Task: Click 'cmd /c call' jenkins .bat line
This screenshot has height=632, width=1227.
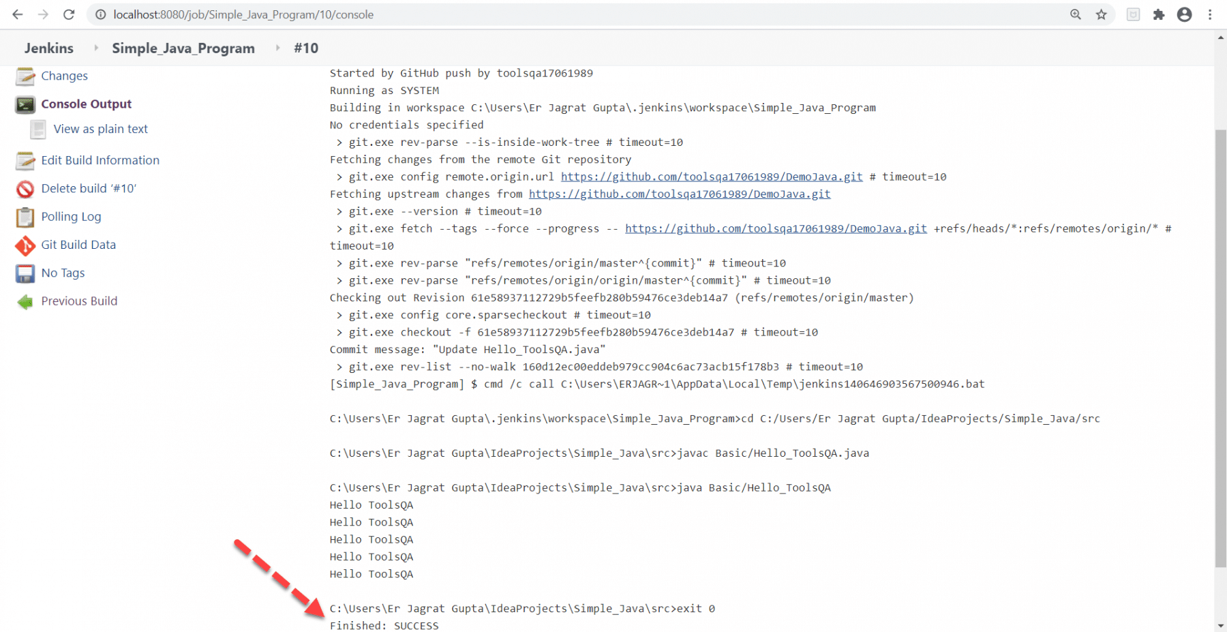Action: point(657,384)
